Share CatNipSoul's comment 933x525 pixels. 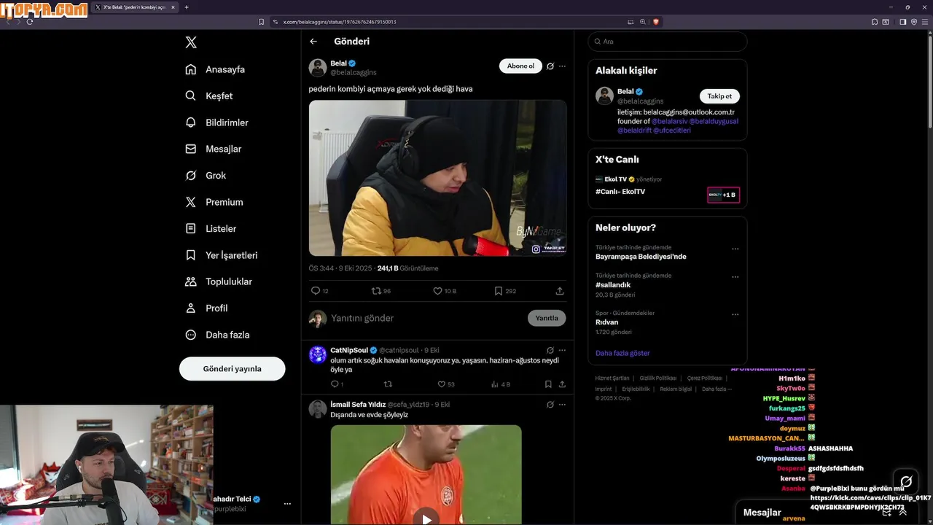pos(562,384)
